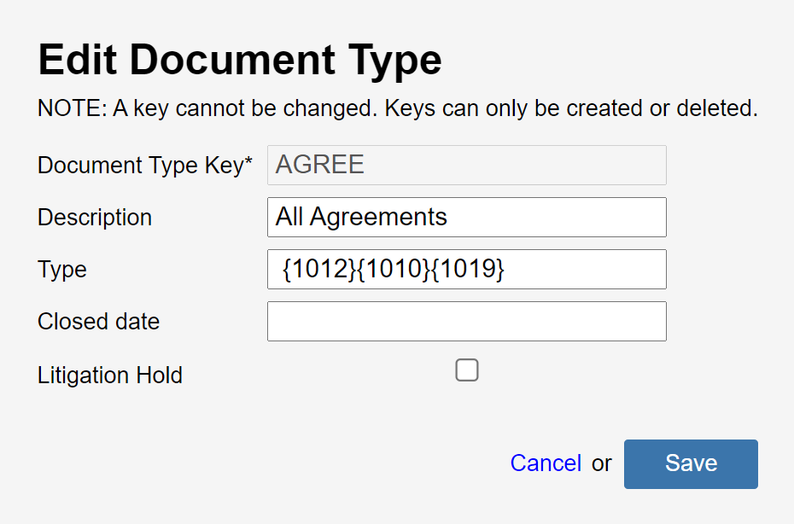The width and height of the screenshot is (794, 524).
Task: Select the All Agreements description text
Action: point(359,217)
